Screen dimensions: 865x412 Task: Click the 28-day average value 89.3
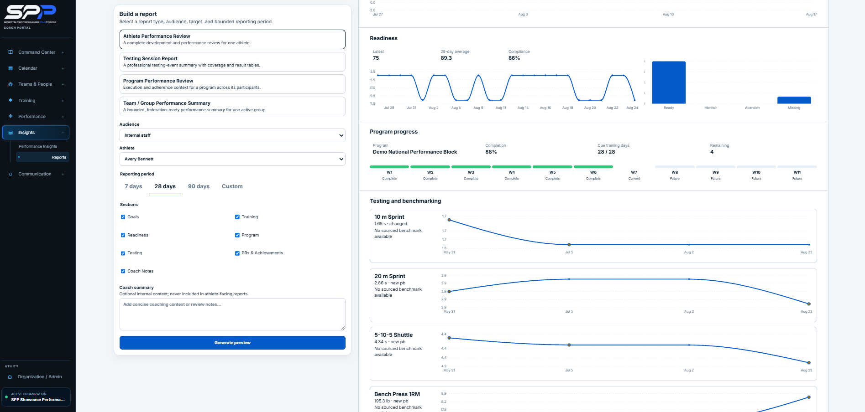pos(446,58)
